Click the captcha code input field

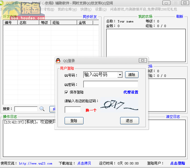coord(73,110)
